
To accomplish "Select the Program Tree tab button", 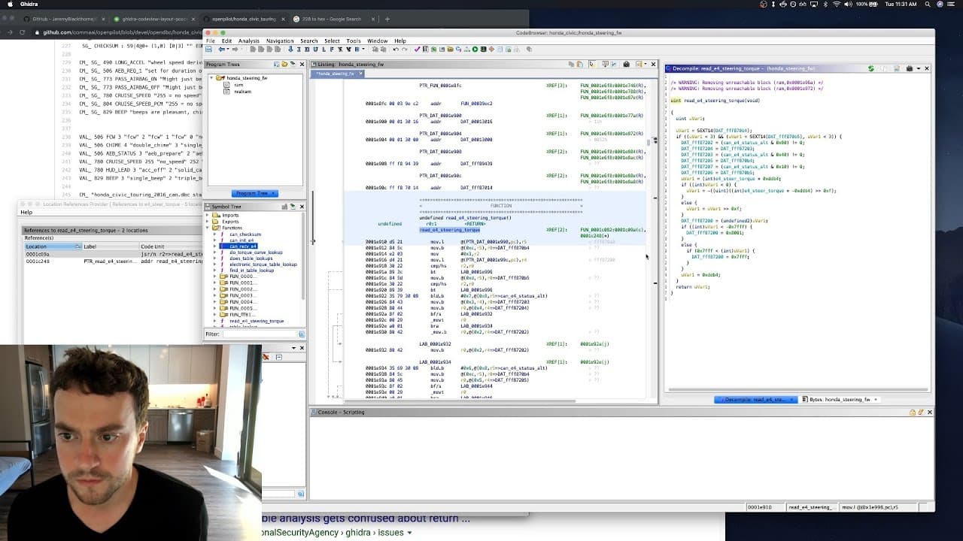I will 254,193.
